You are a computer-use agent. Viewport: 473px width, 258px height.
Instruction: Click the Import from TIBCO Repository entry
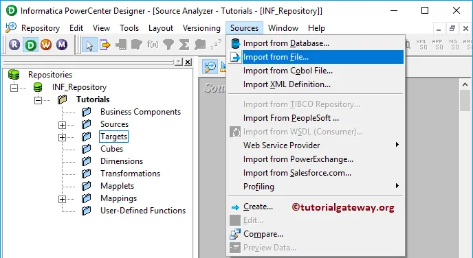tap(316, 104)
